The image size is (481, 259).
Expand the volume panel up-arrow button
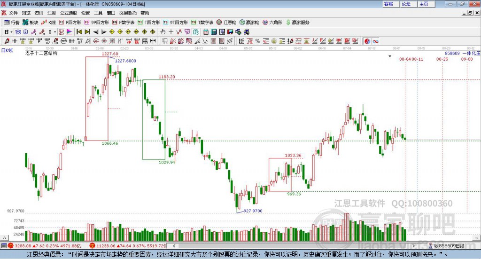coord(4,238)
